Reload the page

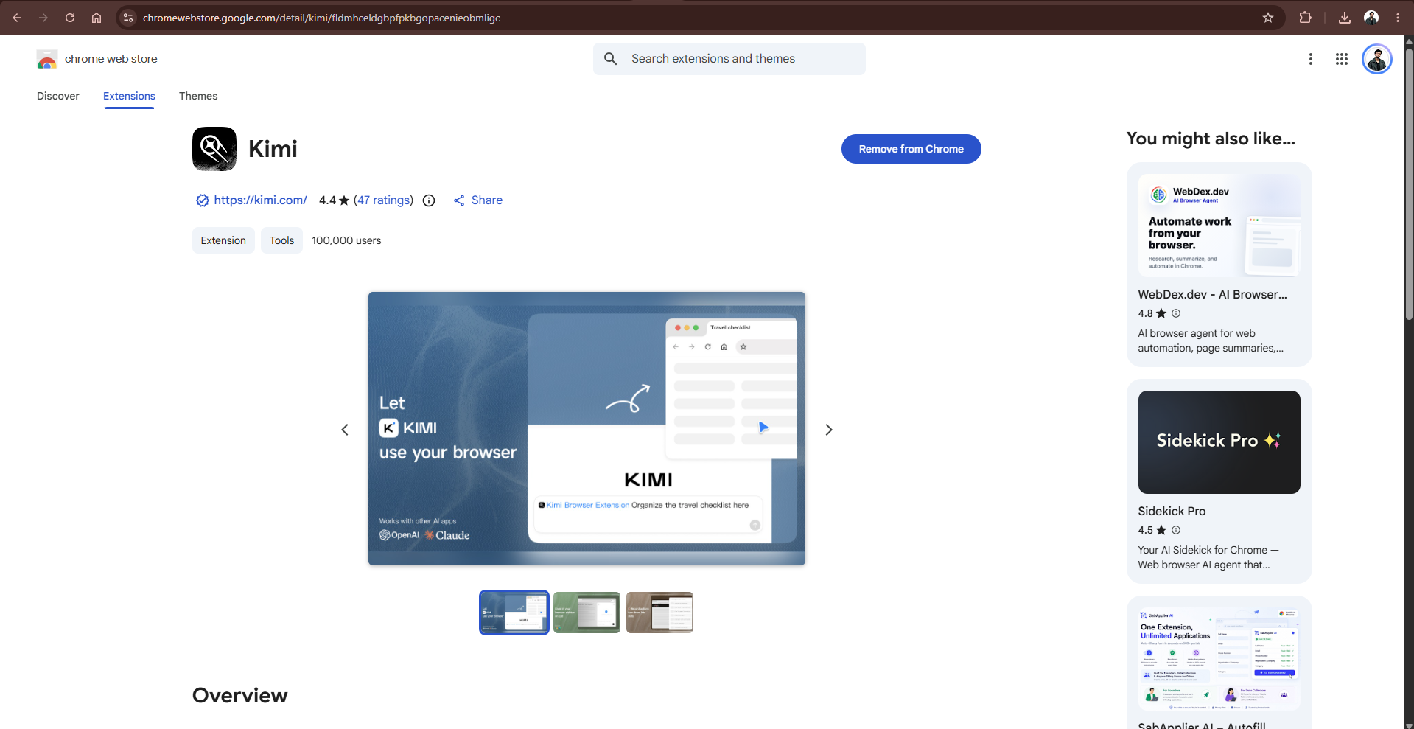[70, 18]
